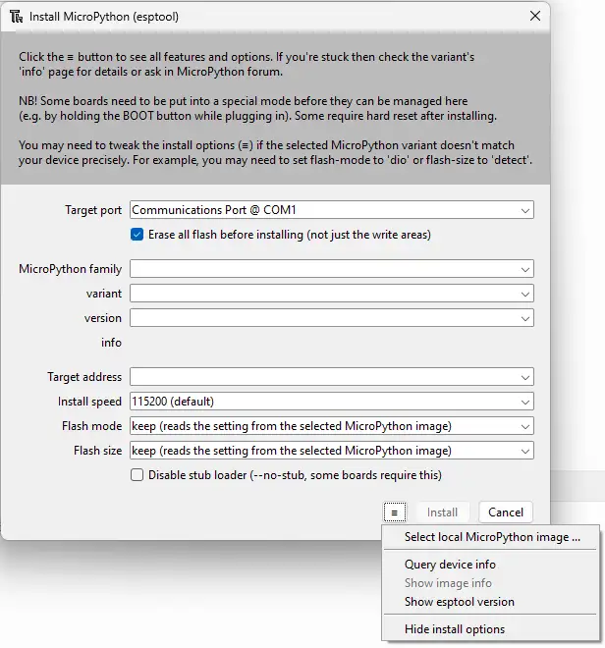This screenshot has height=648, width=605.
Task: Open the Flash mode dropdown
Action: [332, 426]
